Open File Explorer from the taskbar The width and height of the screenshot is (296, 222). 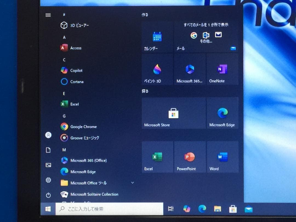click(217, 209)
